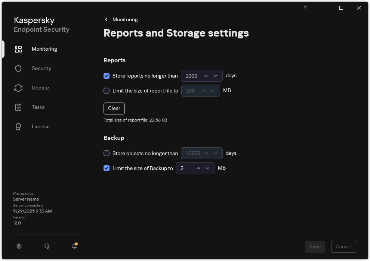Click the 1000 days input field
This screenshot has width=370, height=261.
(x=191, y=76)
